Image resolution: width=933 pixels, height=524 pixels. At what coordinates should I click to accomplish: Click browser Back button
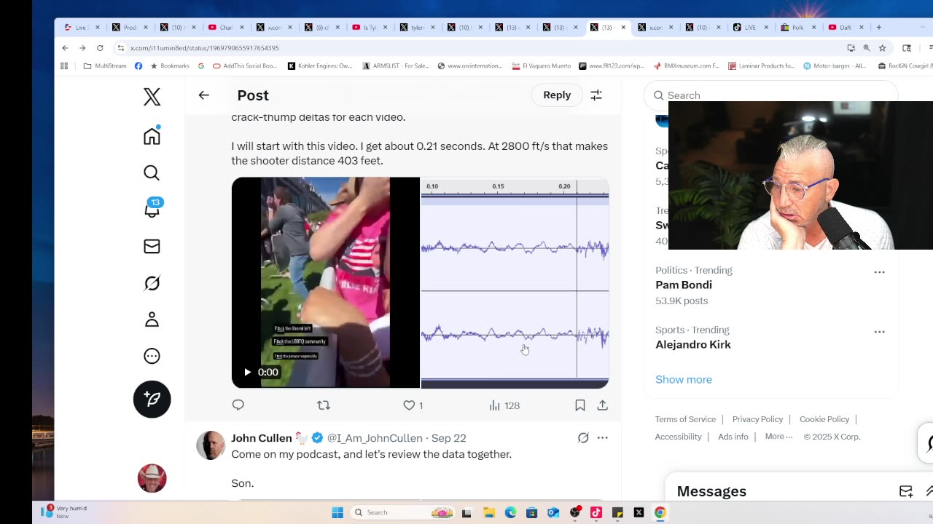pyautogui.click(x=65, y=48)
